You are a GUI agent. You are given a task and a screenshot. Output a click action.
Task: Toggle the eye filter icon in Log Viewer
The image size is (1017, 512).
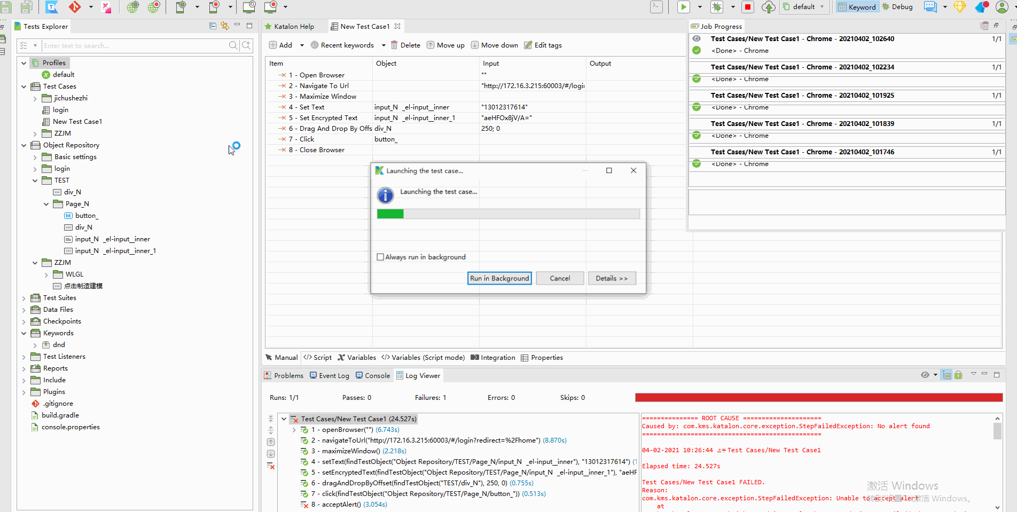[x=925, y=375]
